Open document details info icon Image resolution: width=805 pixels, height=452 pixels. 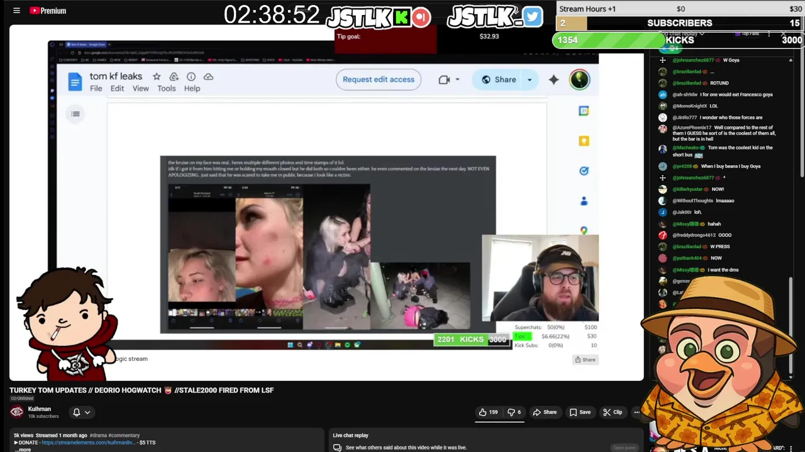click(x=191, y=77)
